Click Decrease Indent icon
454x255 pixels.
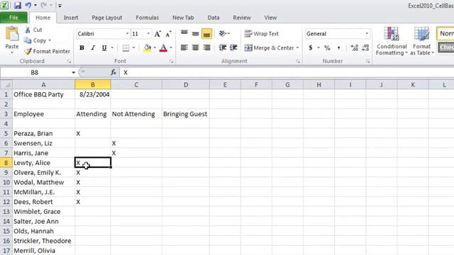coord(222,47)
